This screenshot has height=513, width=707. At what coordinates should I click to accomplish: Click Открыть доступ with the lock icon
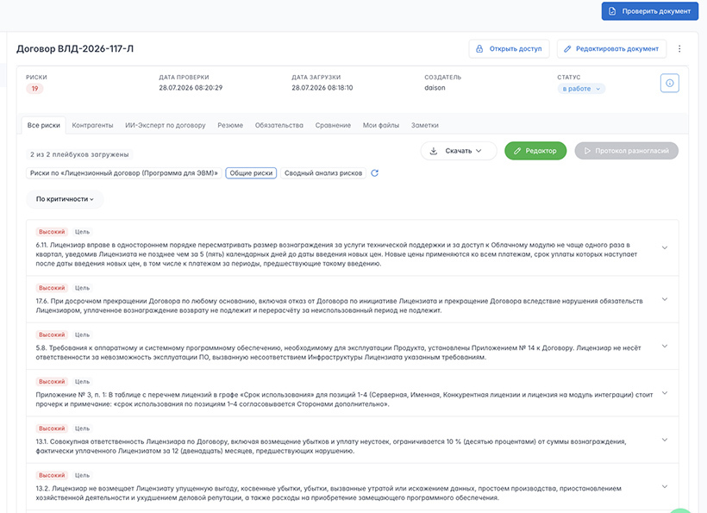tap(509, 48)
